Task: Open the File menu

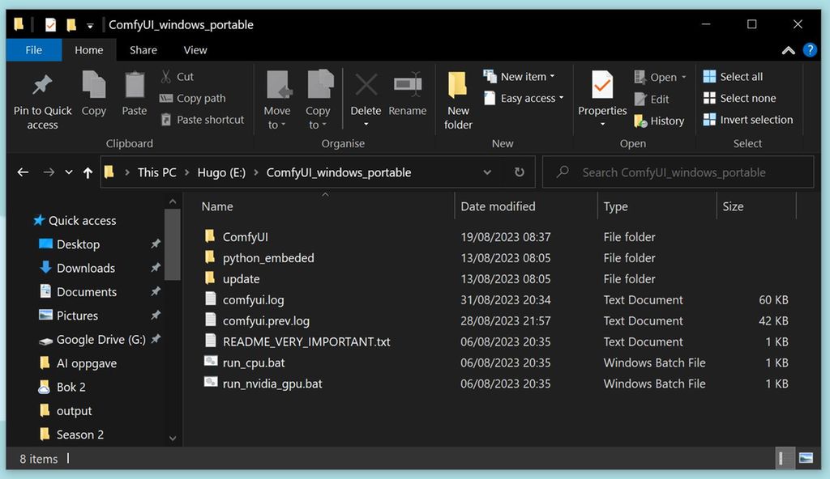Action: [x=33, y=50]
